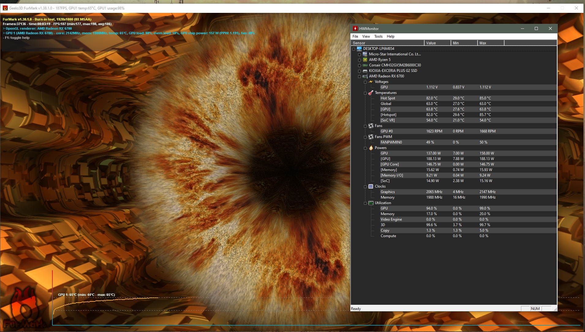Click the AMD Ryzen 5 CPU icon
Viewport: 585px width, 332px height.
tap(365, 60)
